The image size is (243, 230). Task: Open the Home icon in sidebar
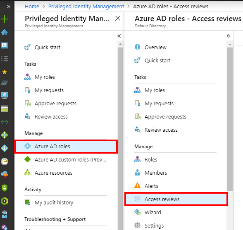5,32
